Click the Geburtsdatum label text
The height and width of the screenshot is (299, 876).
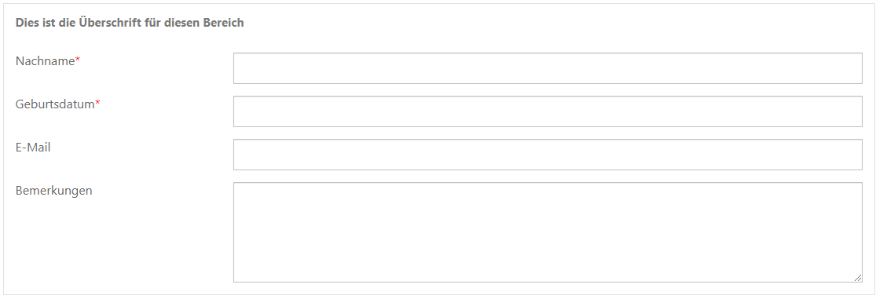55,104
